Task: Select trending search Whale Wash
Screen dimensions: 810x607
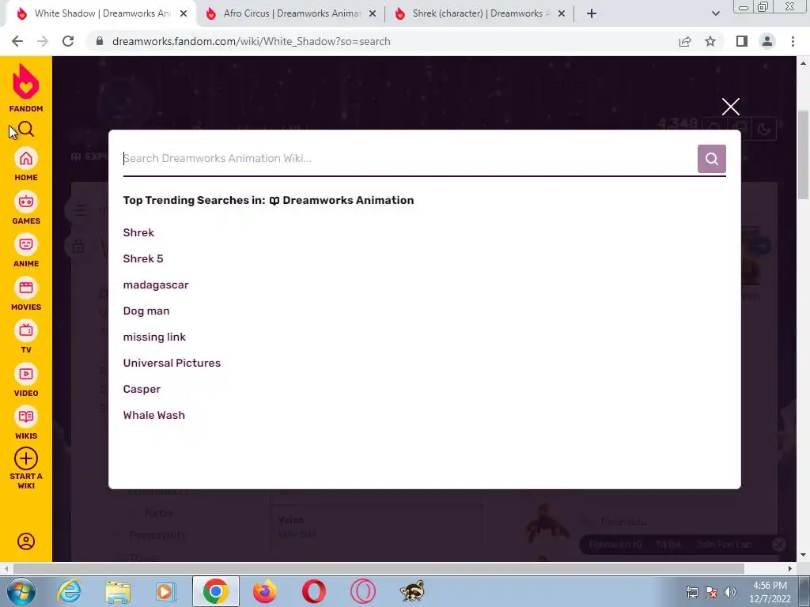Action: (x=154, y=415)
